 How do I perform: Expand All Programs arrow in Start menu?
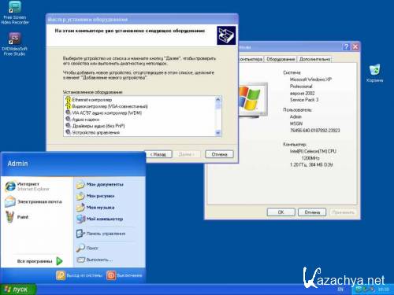pos(60,261)
